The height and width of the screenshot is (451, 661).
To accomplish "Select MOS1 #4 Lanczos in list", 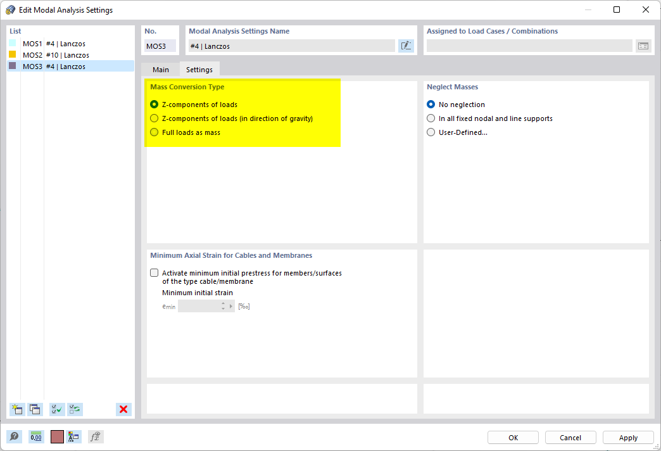I will point(70,44).
